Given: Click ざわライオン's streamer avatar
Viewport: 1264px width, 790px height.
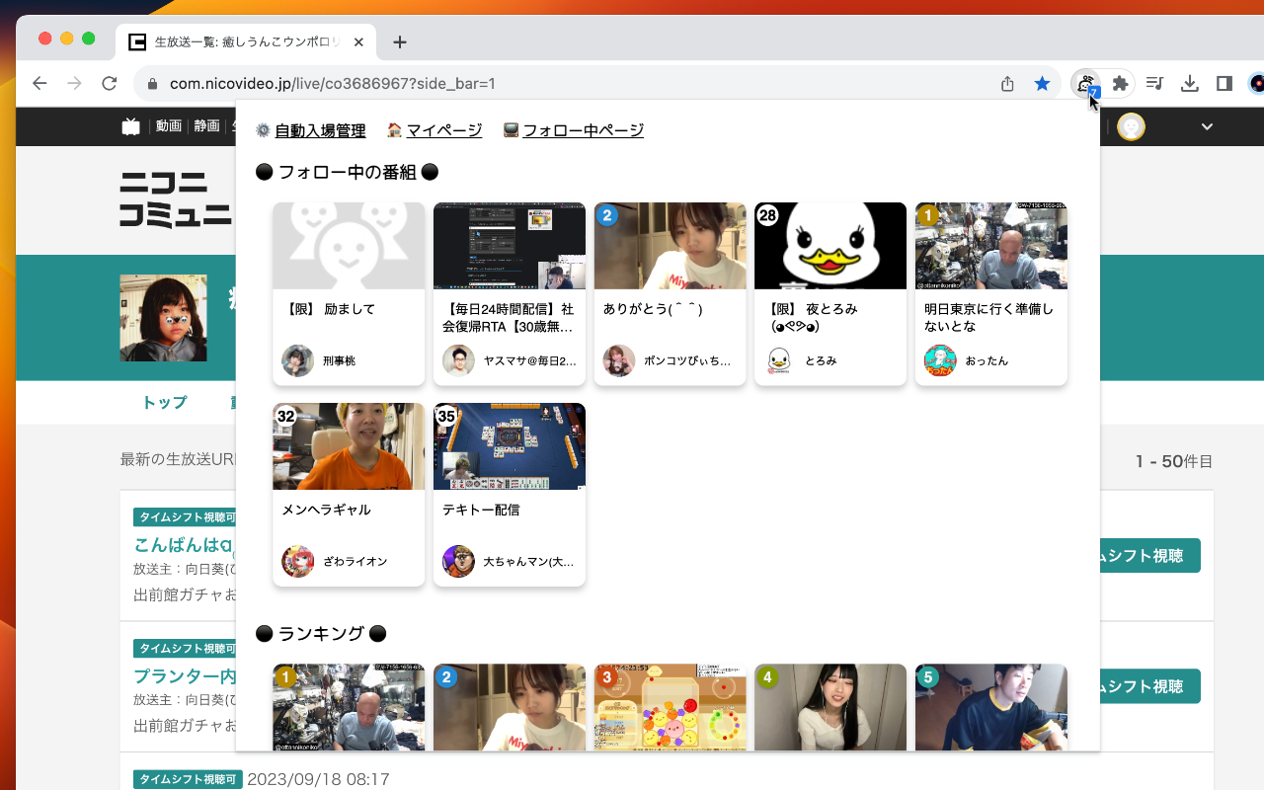Looking at the screenshot, I should (297, 562).
